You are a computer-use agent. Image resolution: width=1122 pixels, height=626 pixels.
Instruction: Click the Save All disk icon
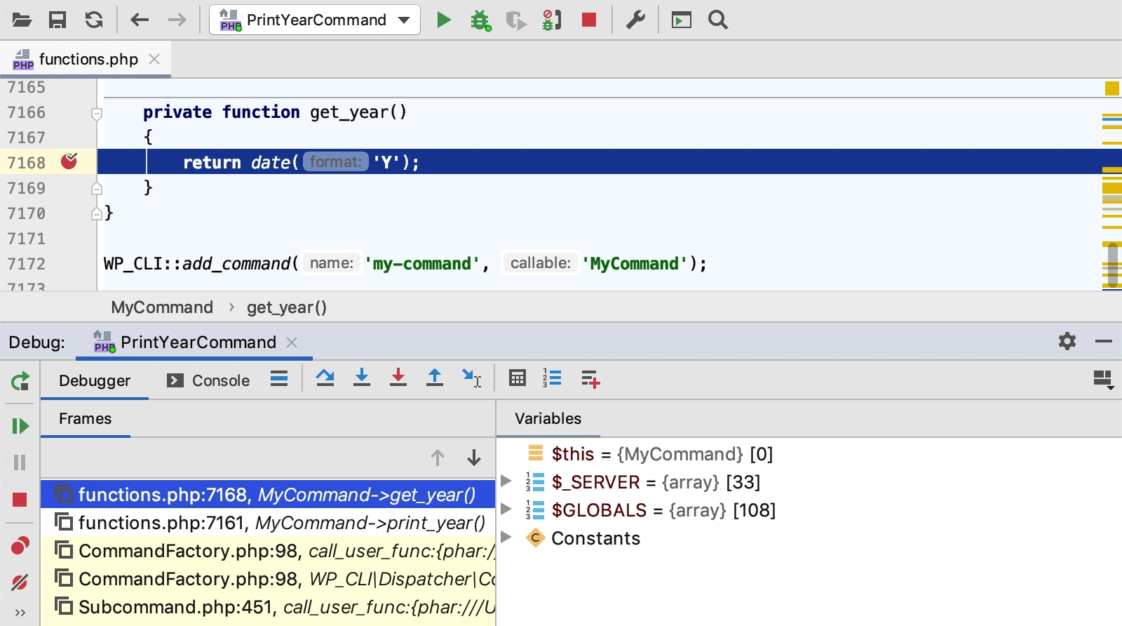tap(58, 20)
